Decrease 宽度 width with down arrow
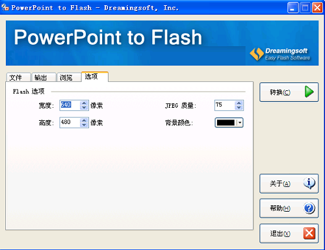 [84, 108]
